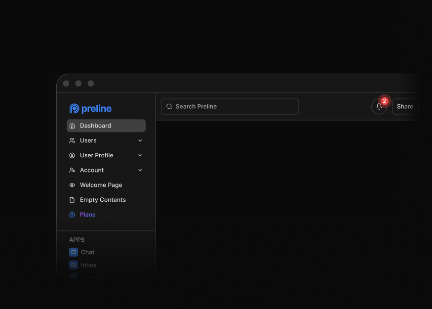Open Empty Contents page

[x=106, y=200]
